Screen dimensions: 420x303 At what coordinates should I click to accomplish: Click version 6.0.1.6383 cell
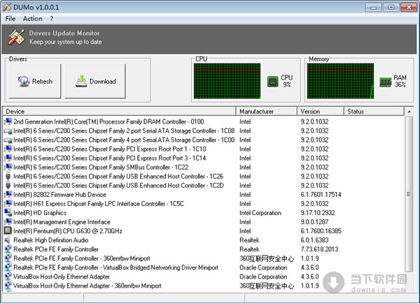tap(314, 240)
